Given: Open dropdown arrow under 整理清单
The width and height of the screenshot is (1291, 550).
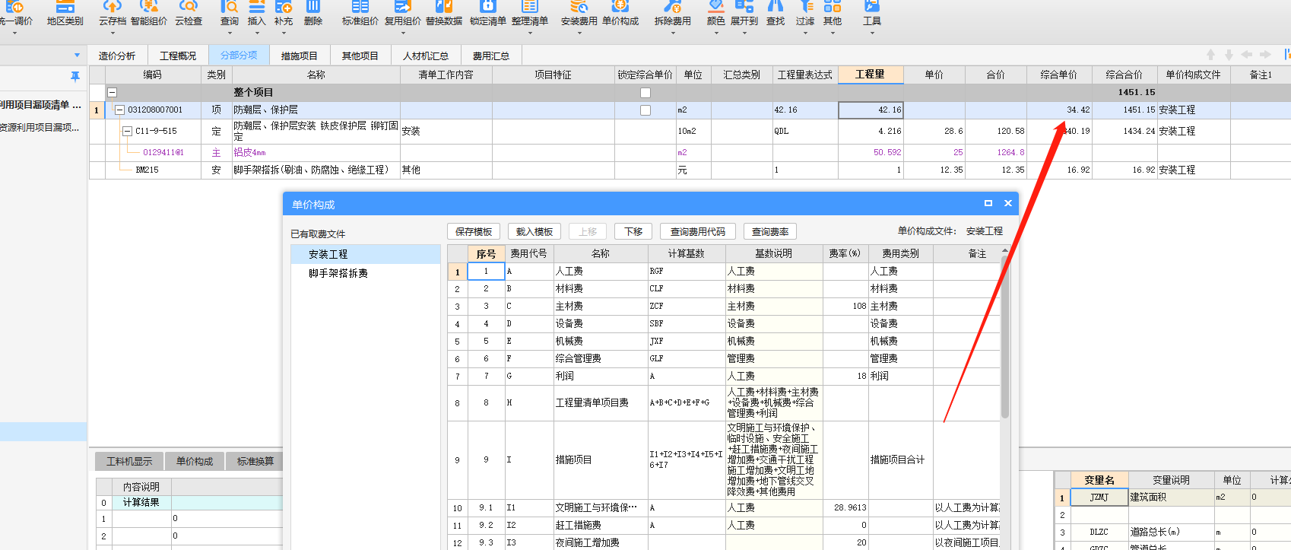Looking at the screenshot, I should click(530, 33).
